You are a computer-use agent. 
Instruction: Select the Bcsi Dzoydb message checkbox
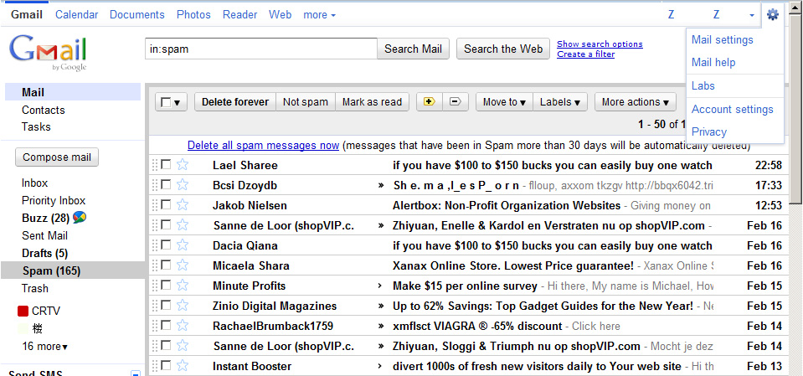point(166,184)
